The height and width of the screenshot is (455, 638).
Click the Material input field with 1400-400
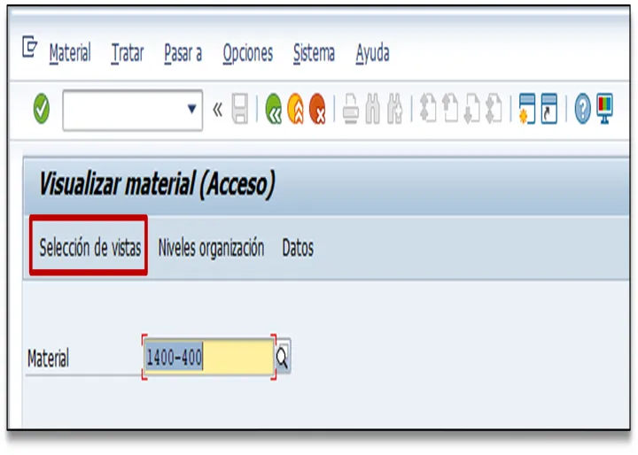209,358
